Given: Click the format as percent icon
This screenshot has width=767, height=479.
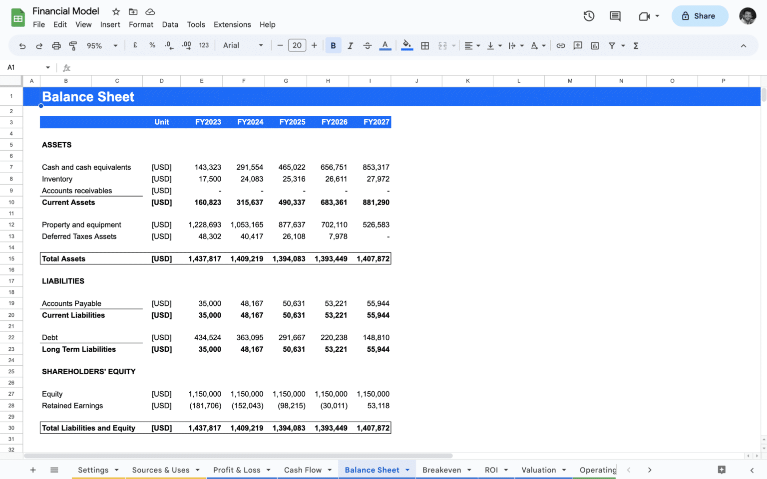Looking at the screenshot, I should coord(152,45).
